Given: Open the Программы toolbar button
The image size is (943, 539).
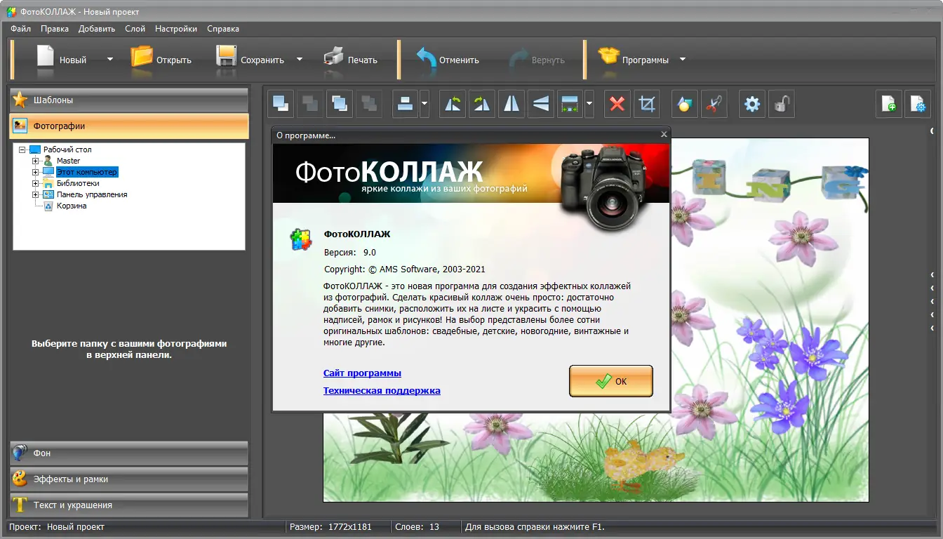Looking at the screenshot, I should [634, 59].
